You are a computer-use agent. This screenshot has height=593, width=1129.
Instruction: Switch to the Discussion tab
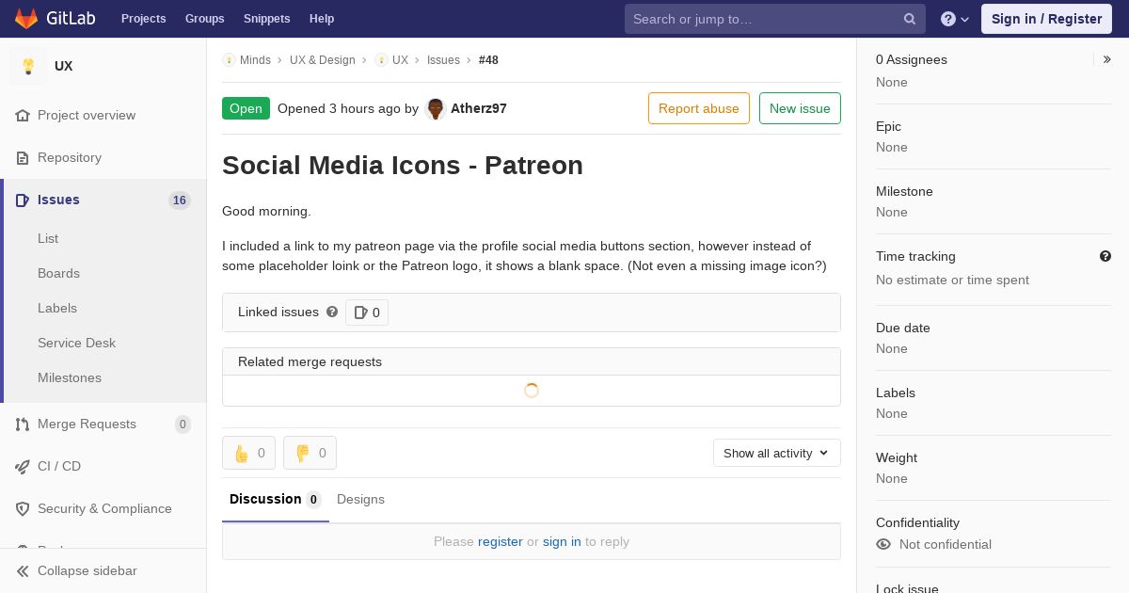[x=276, y=499]
